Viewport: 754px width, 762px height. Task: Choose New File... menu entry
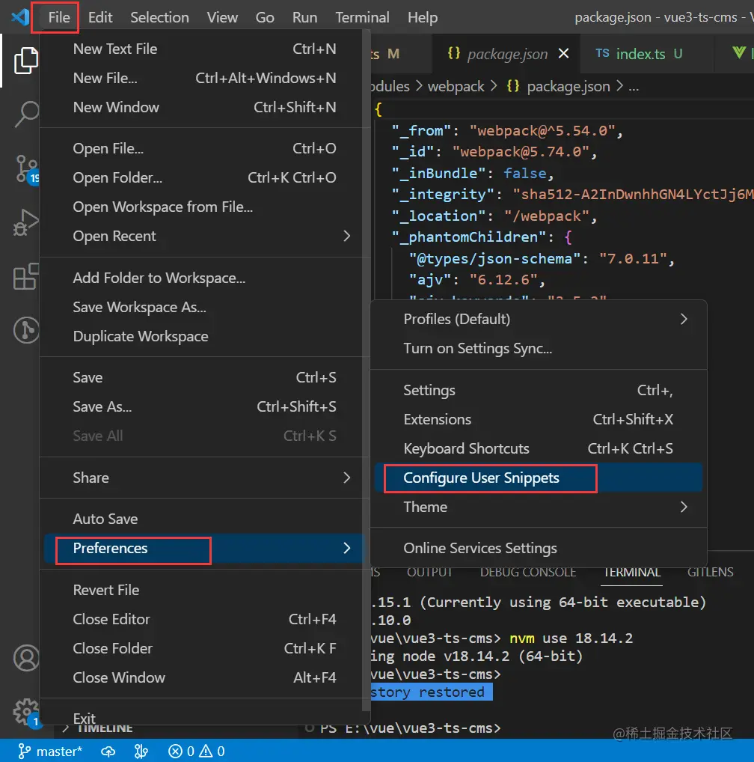click(204, 79)
